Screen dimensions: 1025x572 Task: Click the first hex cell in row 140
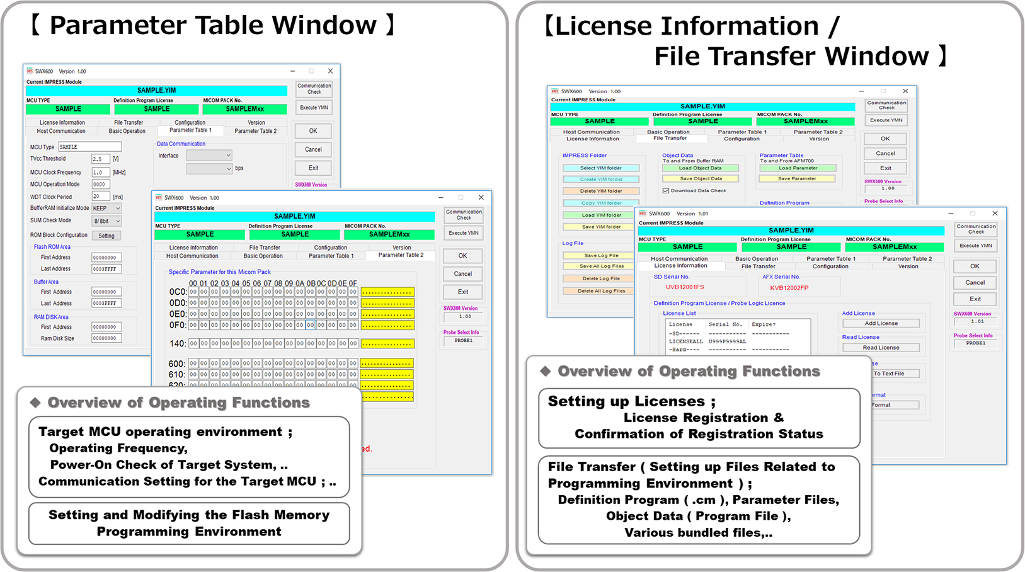click(193, 344)
